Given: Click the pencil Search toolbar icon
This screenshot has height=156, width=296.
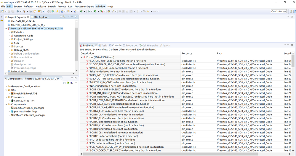Looking at the screenshot, I should (x=113, y=11).
